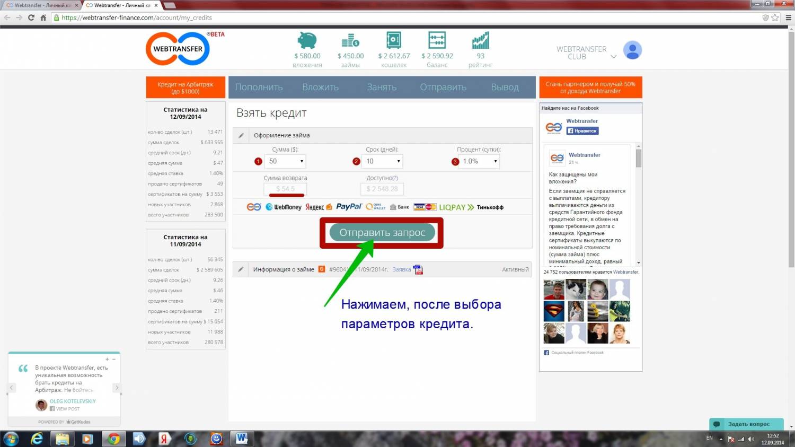This screenshot has height=447, width=795.
Task: Select the Банк payment option
Action: click(400, 207)
